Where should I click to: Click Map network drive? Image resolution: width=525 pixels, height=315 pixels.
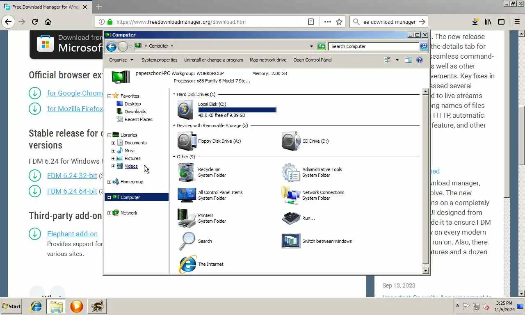(x=268, y=60)
